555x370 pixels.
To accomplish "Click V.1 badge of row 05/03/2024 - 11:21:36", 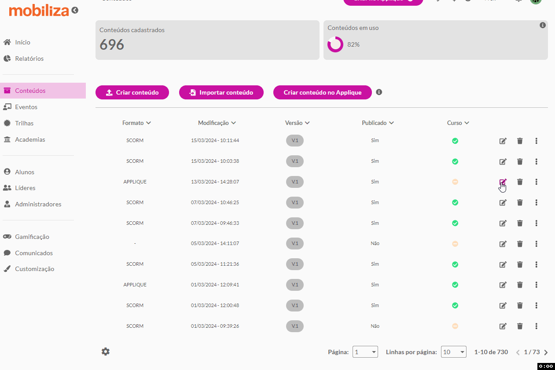I will [x=295, y=264].
